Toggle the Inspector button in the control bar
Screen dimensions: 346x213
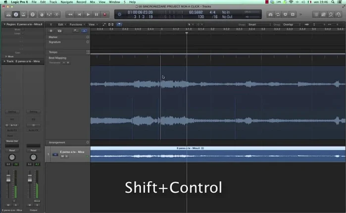[x=16, y=14]
